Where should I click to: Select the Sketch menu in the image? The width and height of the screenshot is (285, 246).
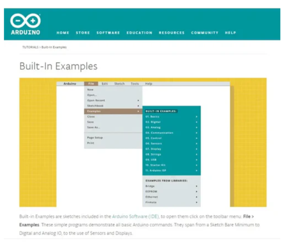tap(119, 83)
